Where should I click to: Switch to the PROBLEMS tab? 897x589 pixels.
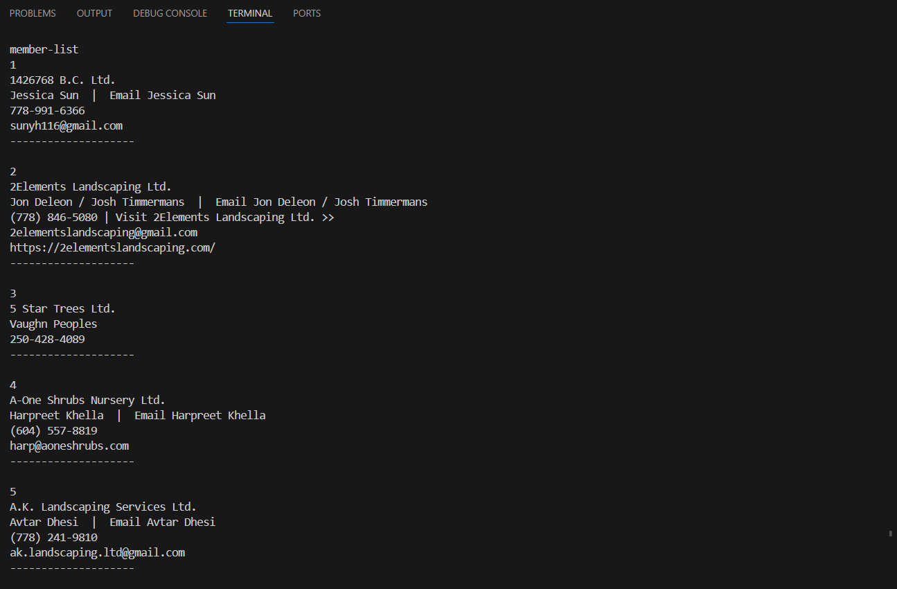point(33,13)
